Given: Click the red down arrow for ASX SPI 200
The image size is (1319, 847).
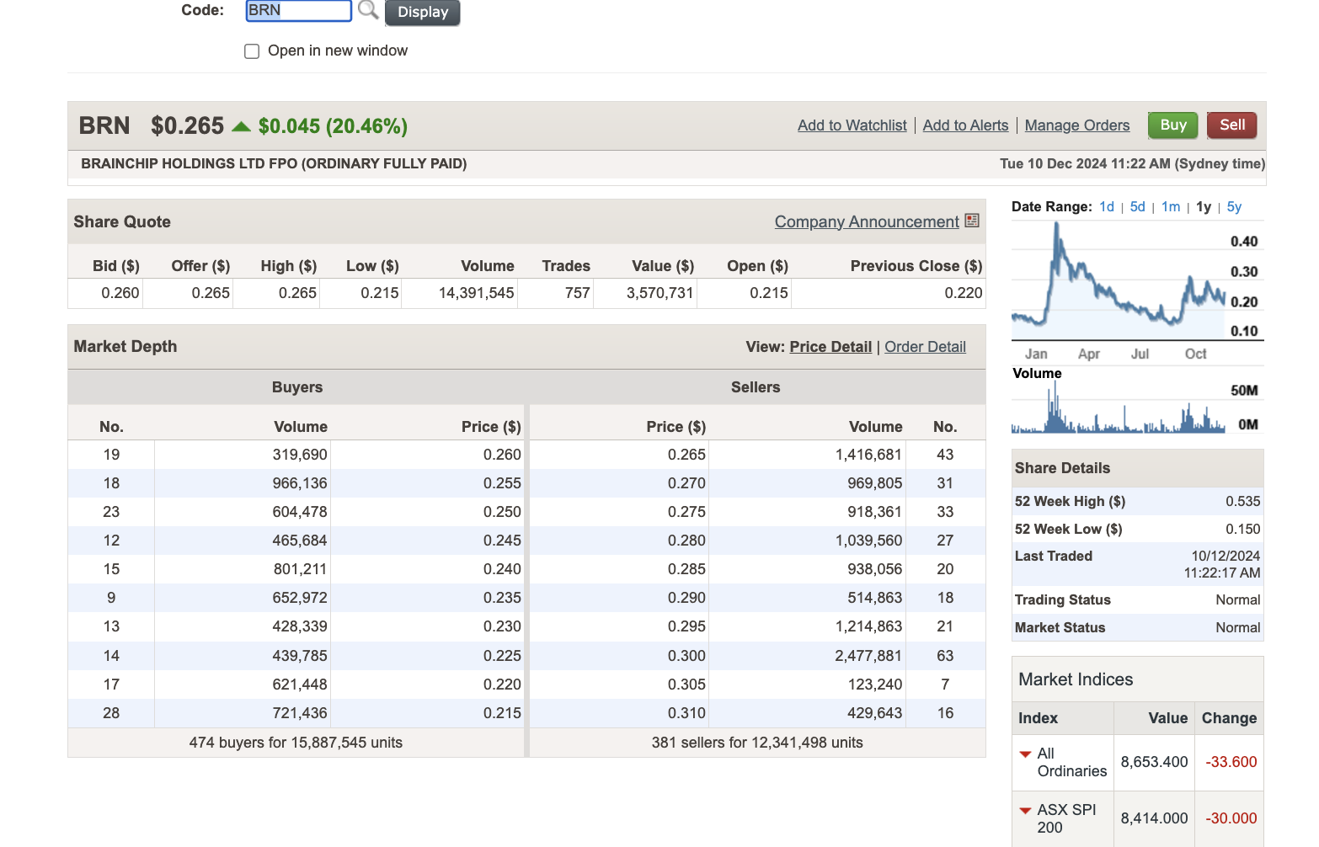Looking at the screenshot, I should [1025, 811].
